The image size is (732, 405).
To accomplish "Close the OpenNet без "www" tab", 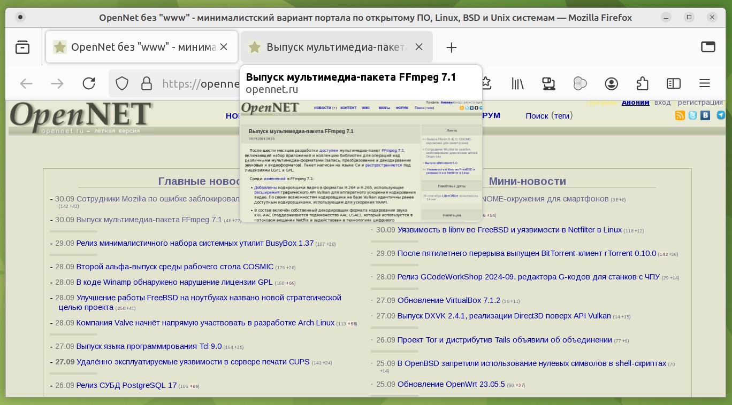I will 224,47.
